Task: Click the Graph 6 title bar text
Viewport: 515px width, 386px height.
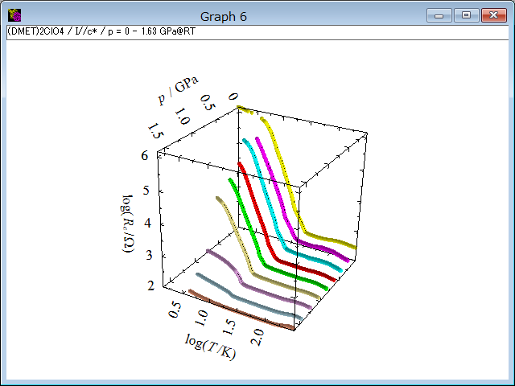Action: coord(224,16)
